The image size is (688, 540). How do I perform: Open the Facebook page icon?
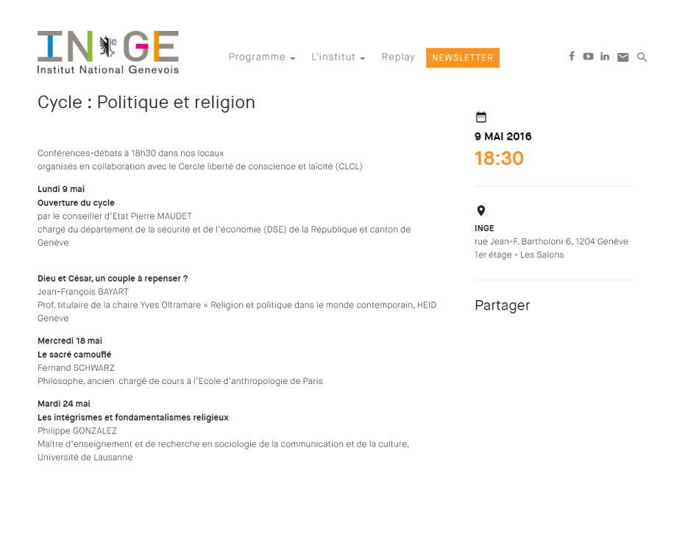pos(571,56)
